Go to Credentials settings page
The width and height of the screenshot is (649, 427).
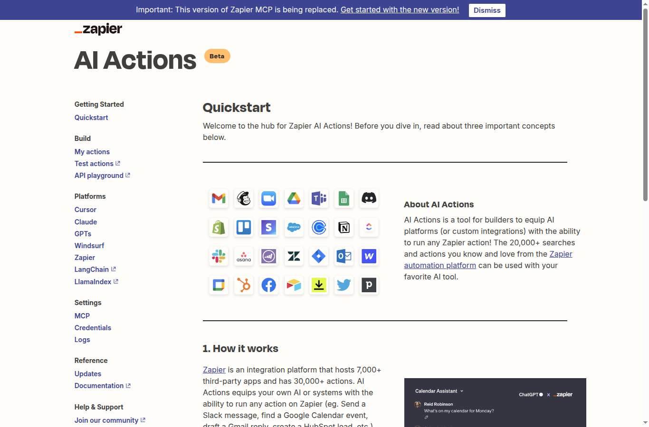pos(93,328)
